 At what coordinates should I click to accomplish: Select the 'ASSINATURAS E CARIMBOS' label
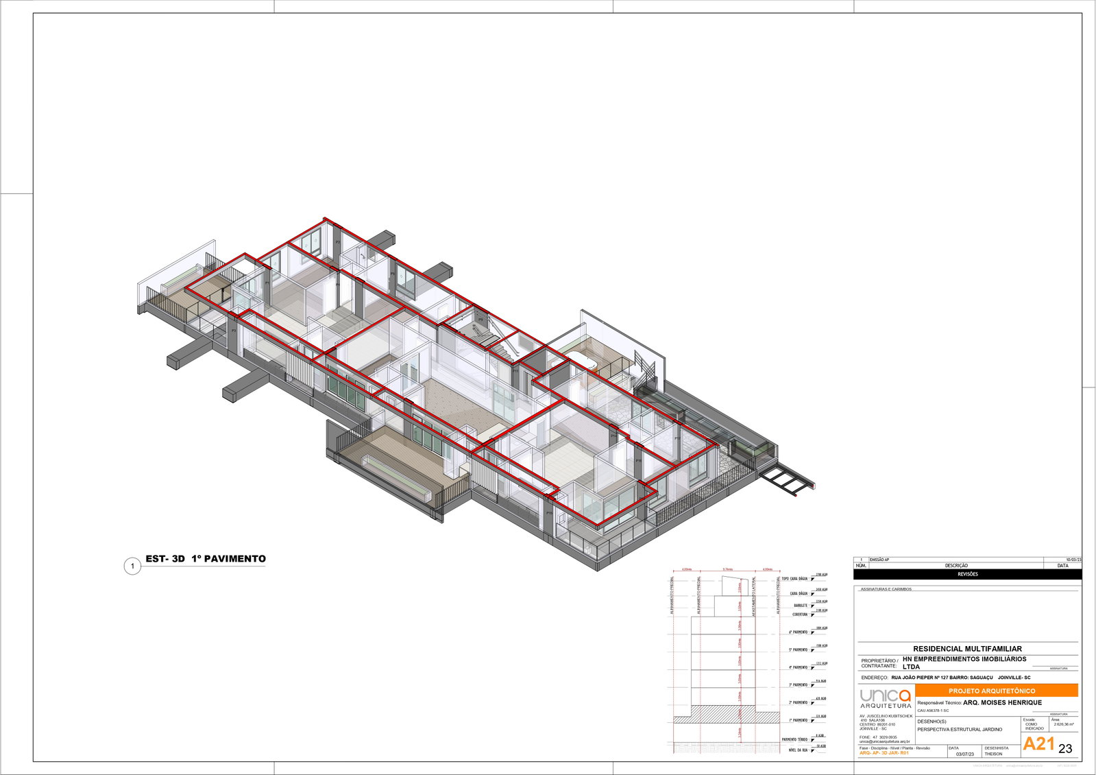tap(886, 589)
